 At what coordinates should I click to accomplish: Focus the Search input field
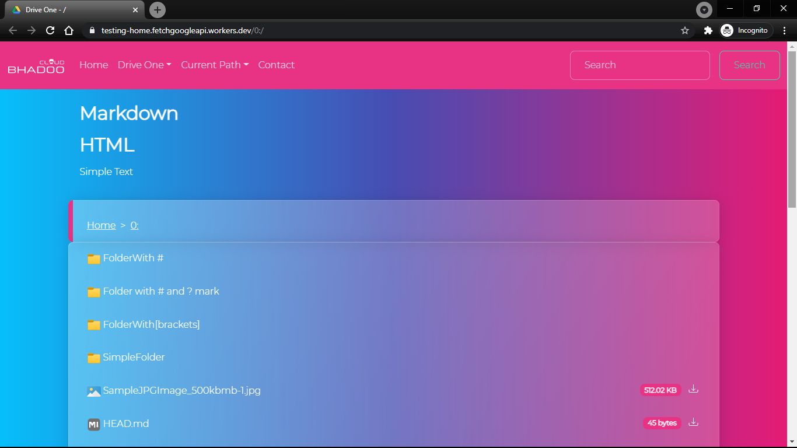tap(640, 65)
